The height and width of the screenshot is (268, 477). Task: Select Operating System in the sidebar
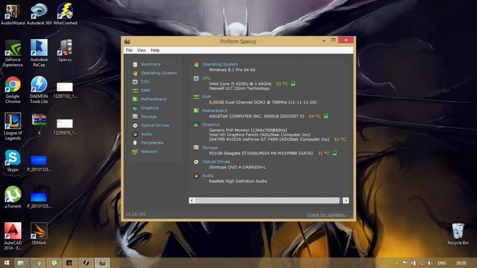coord(158,73)
